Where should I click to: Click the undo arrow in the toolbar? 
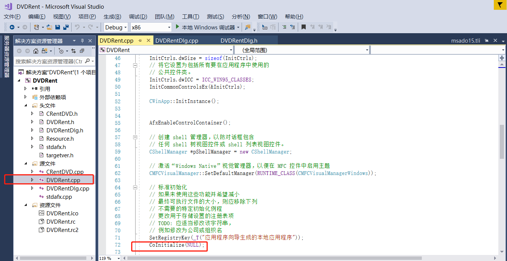coord(77,27)
